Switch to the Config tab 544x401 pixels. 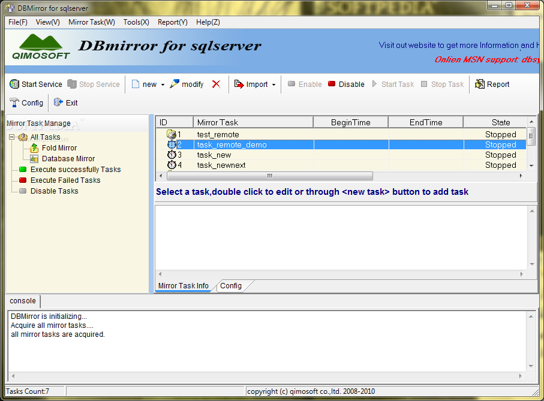(x=231, y=285)
